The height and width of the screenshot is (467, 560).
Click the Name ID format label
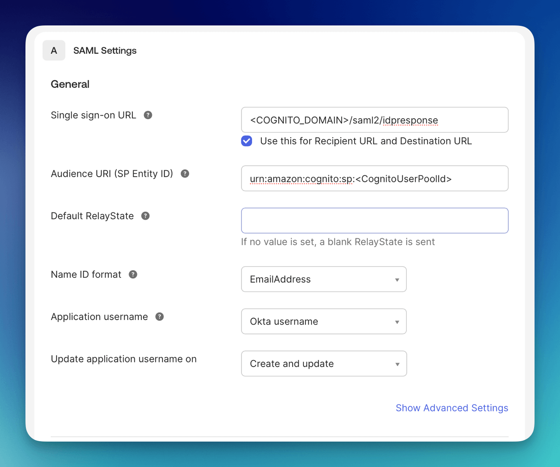tap(86, 275)
